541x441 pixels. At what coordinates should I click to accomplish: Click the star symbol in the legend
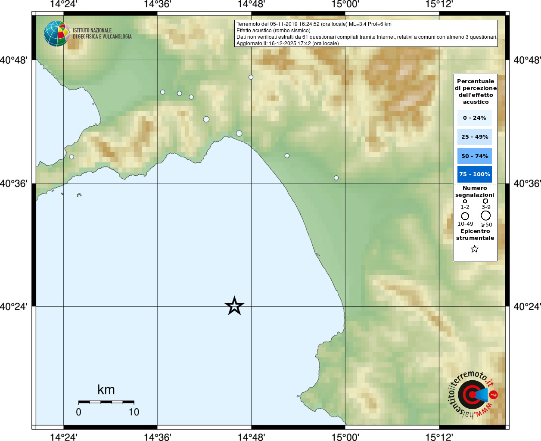(475, 249)
